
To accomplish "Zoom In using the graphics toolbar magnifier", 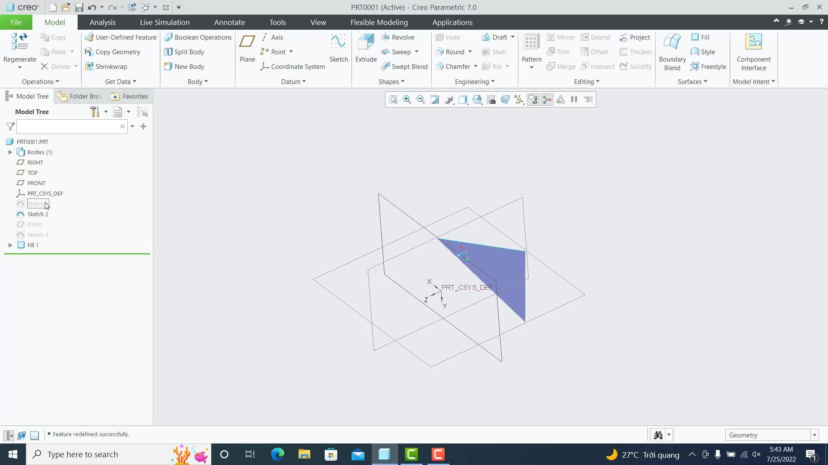I will coord(407,99).
